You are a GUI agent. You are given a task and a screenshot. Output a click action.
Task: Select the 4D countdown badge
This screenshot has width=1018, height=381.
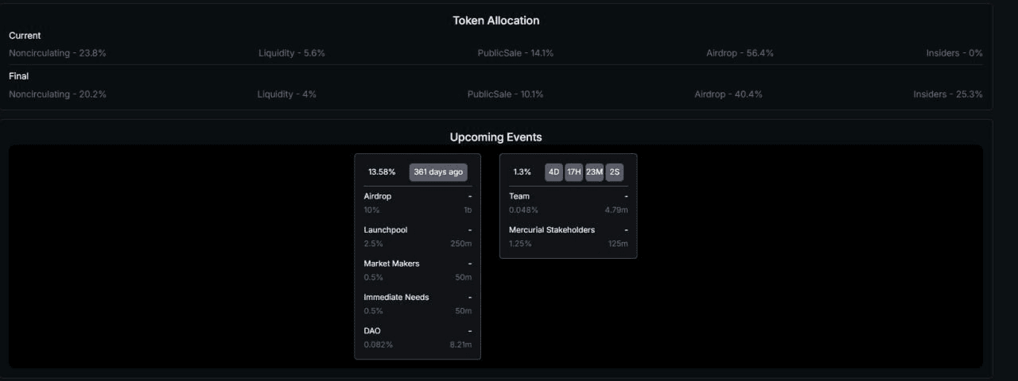[554, 171]
